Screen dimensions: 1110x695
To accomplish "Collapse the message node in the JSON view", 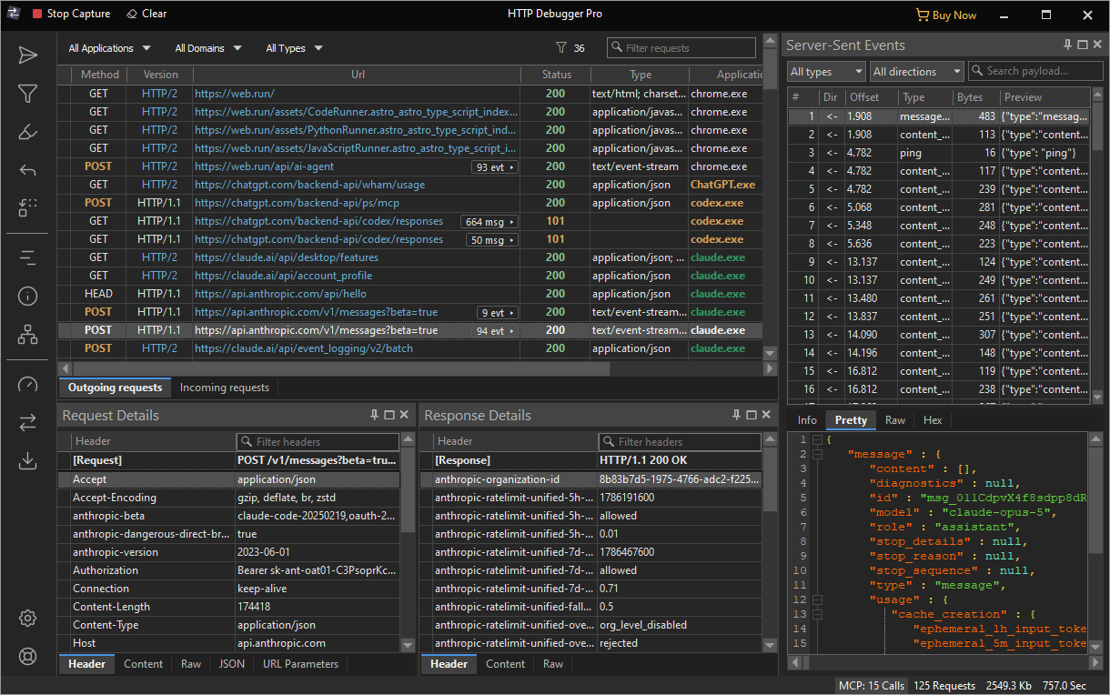I will coord(817,454).
